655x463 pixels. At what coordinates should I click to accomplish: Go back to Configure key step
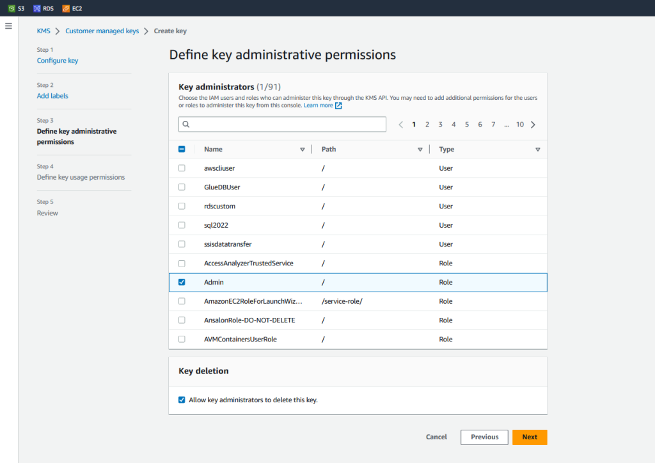pyautogui.click(x=58, y=61)
